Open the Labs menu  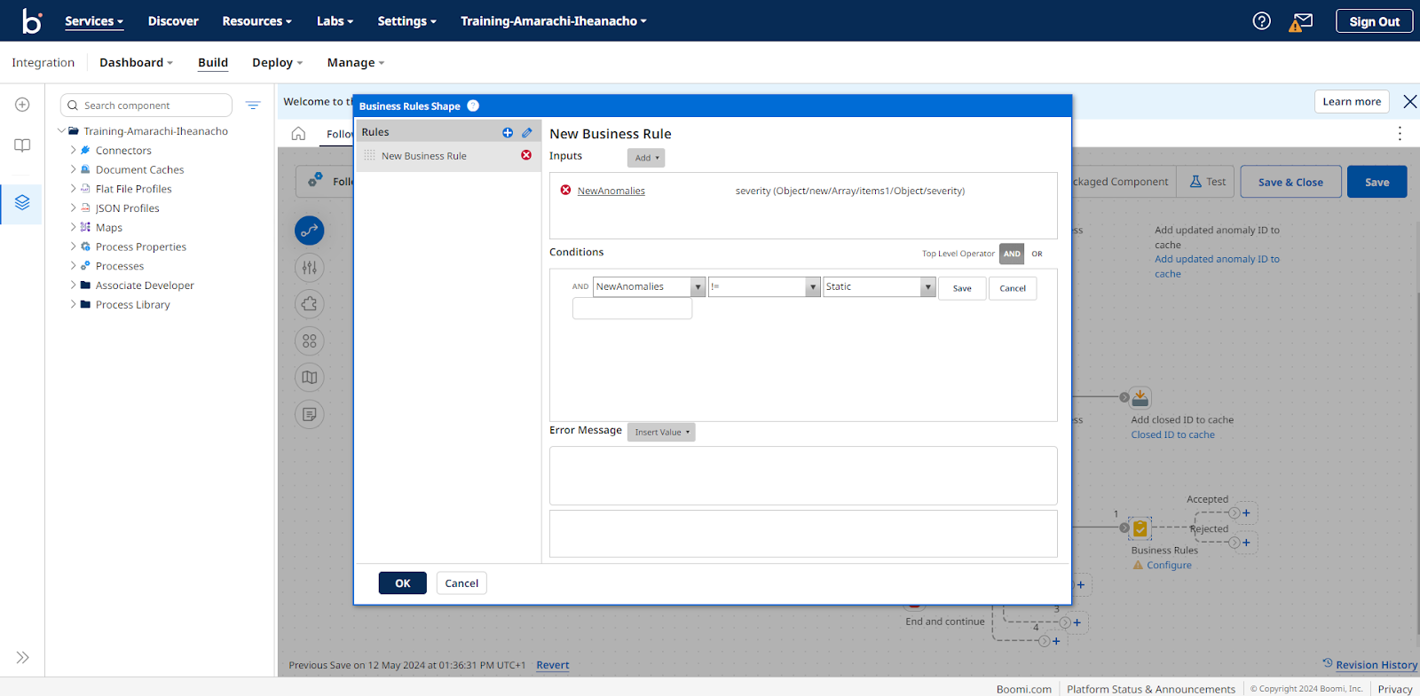335,21
